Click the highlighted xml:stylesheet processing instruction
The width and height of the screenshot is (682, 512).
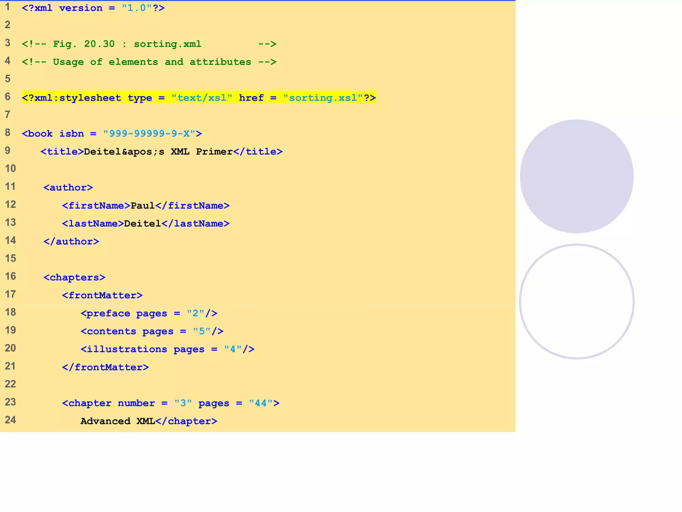tap(199, 98)
